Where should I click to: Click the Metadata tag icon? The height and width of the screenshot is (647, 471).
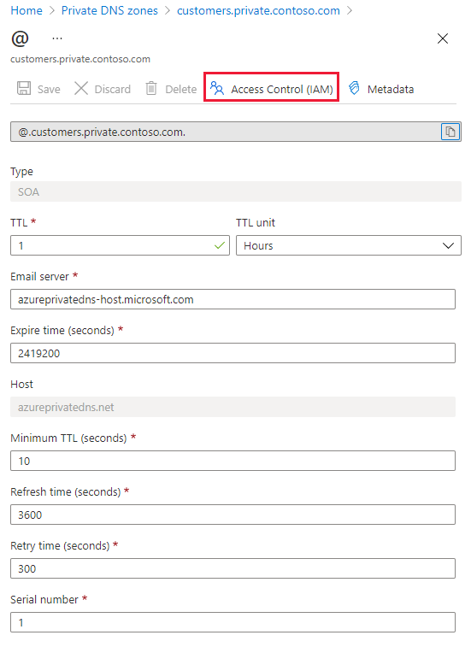pos(354,88)
